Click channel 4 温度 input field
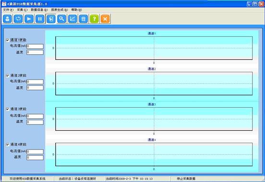Viewport: 265px width, 182px height. click(x=35, y=158)
